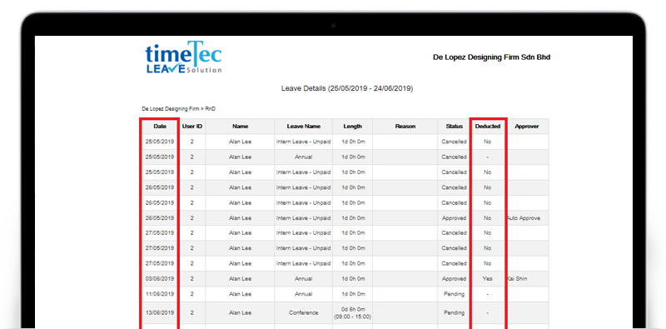Click the Date column header
Image resolution: width=666 pixels, height=329 pixels.
[160, 127]
